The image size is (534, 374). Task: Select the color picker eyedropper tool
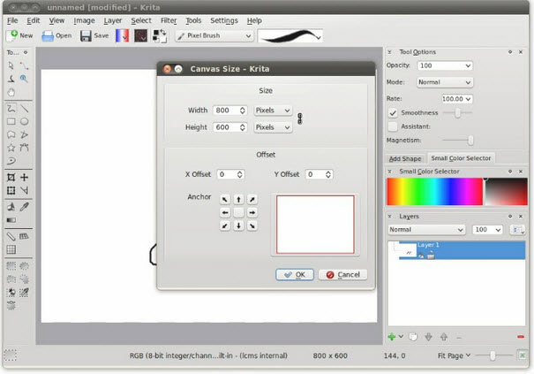click(24, 206)
